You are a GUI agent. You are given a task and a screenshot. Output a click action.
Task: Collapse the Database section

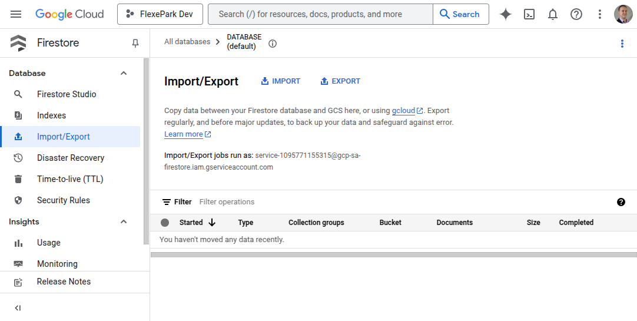coord(124,73)
